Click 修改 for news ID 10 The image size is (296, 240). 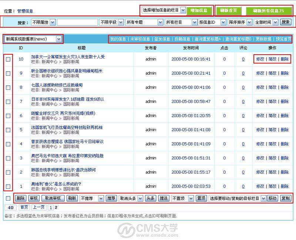[260, 59]
